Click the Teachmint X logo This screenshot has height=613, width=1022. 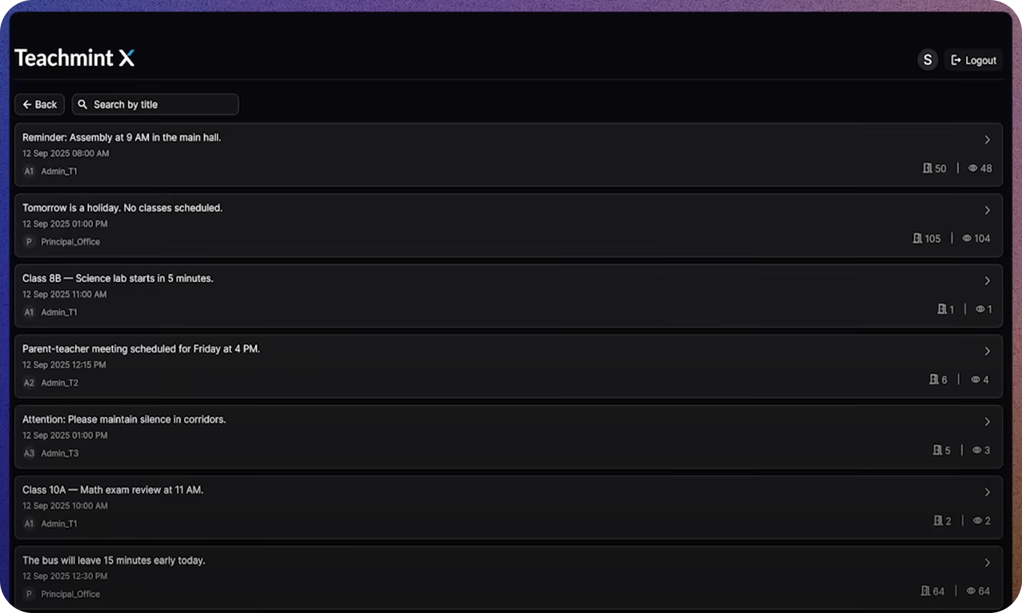click(74, 58)
